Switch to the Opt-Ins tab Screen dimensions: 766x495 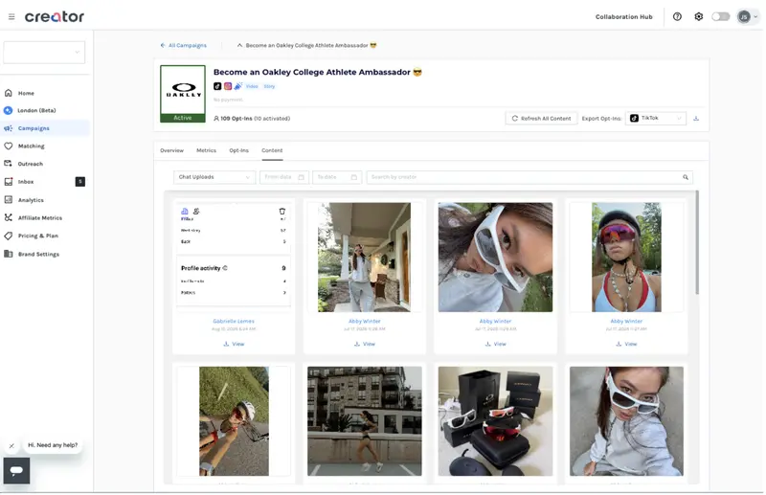pos(238,150)
